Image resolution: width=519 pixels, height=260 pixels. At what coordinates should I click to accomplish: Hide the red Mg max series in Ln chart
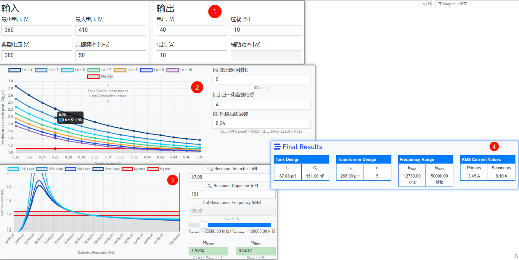[93, 76]
